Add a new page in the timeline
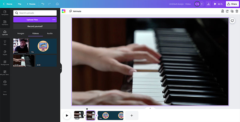This screenshot has width=240, height=122. (132, 115)
